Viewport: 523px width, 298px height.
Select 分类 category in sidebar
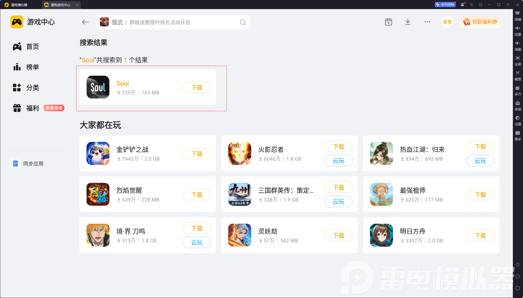[33, 88]
